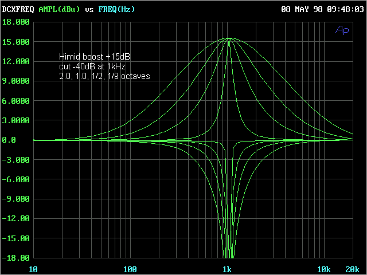Click the 20k x-axis label
This screenshot has width=367, height=275.
pos(352,269)
